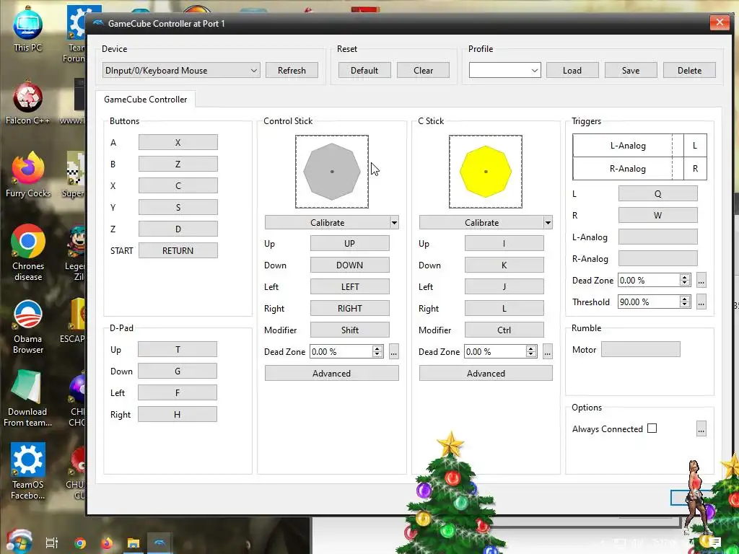Open the This PC desktop icon
The width and height of the screenshot is (739, 554).
[28, 29]
